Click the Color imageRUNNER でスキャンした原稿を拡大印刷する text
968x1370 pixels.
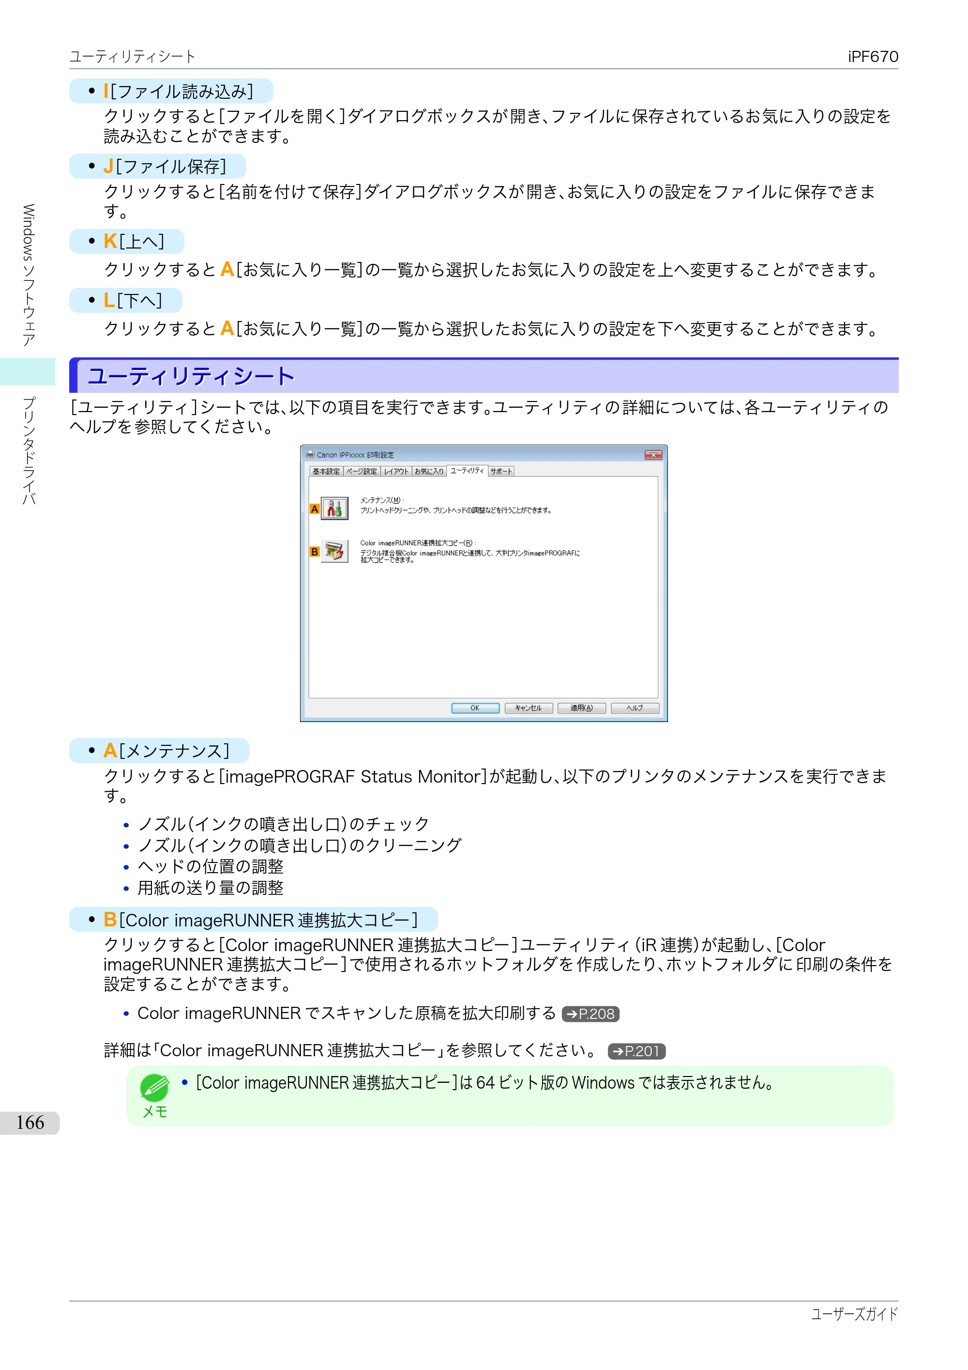(347, 1013)
